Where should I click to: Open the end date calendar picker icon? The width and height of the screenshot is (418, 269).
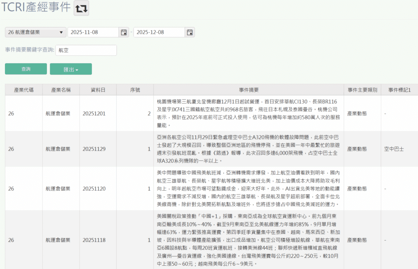click(189, 32)
